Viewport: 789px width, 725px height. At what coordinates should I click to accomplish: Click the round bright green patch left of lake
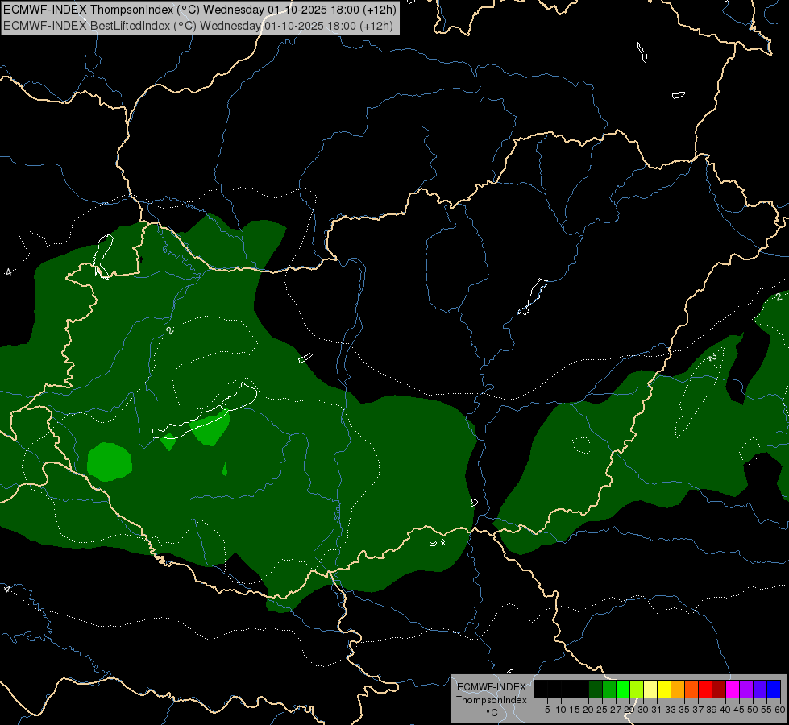click(x=110, y=462)
